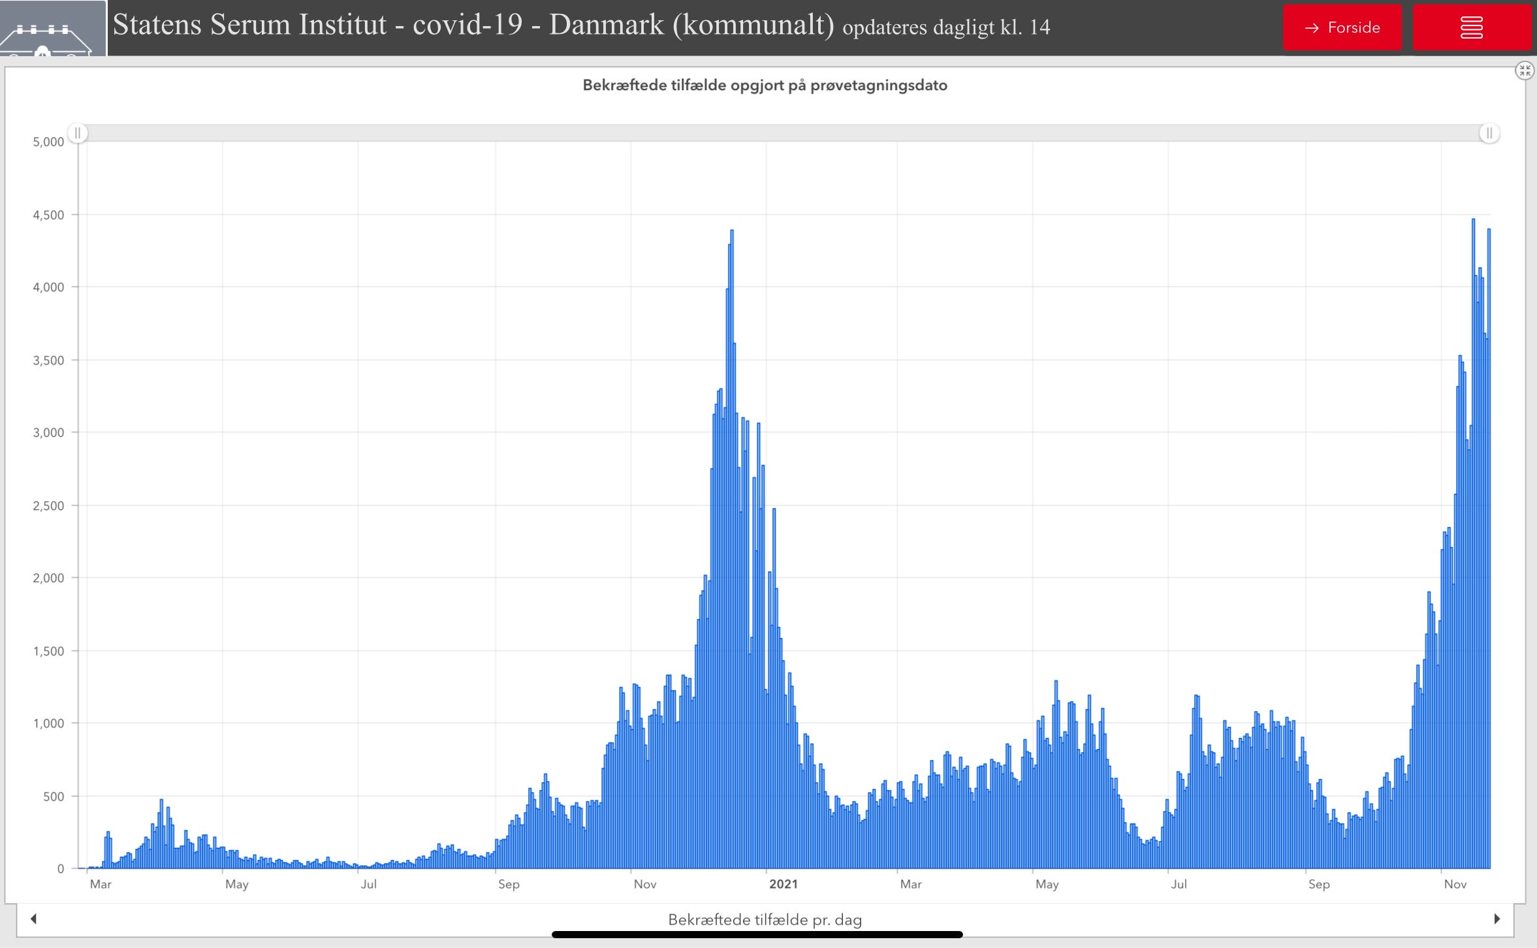Click the right arrow for next chart
The image size is (1537, 948).
1497,919
